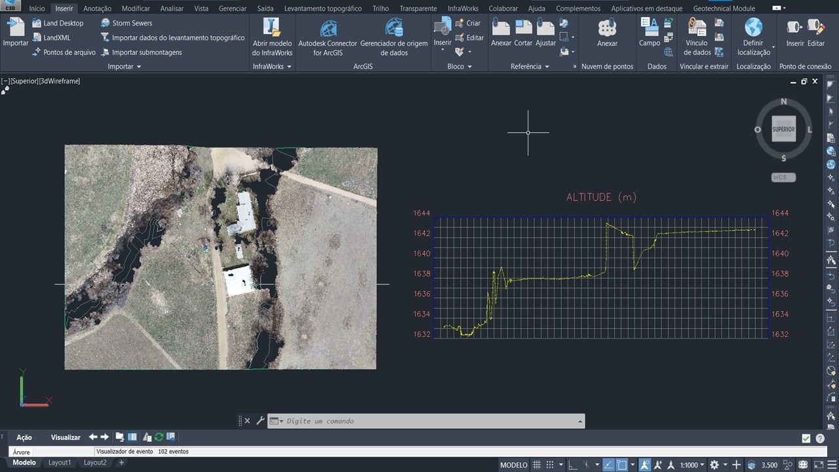839x472 pixels.
Task: Click Editar block tool
Action: (x=469, y=37)
